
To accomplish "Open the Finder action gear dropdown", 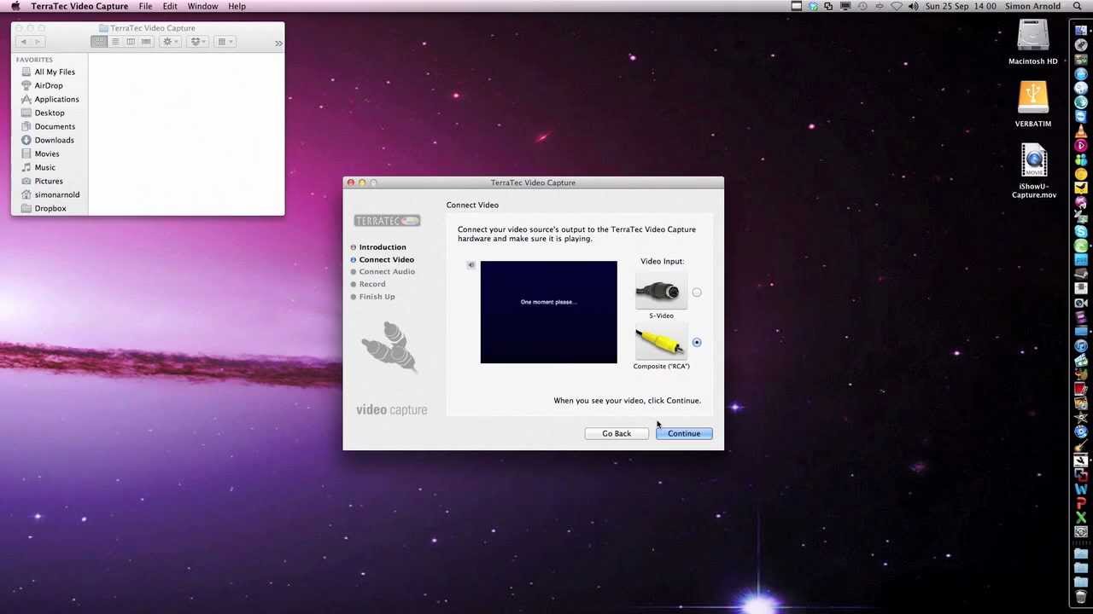I will point(170,42).
